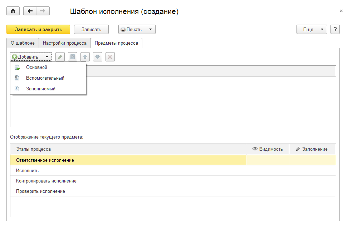Click the 'P' role icon button
This screenshot has width=348, height=225.
(73, 57)
